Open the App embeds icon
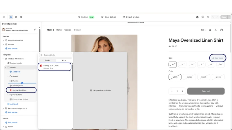232x130 pixels. coord(21,17)
